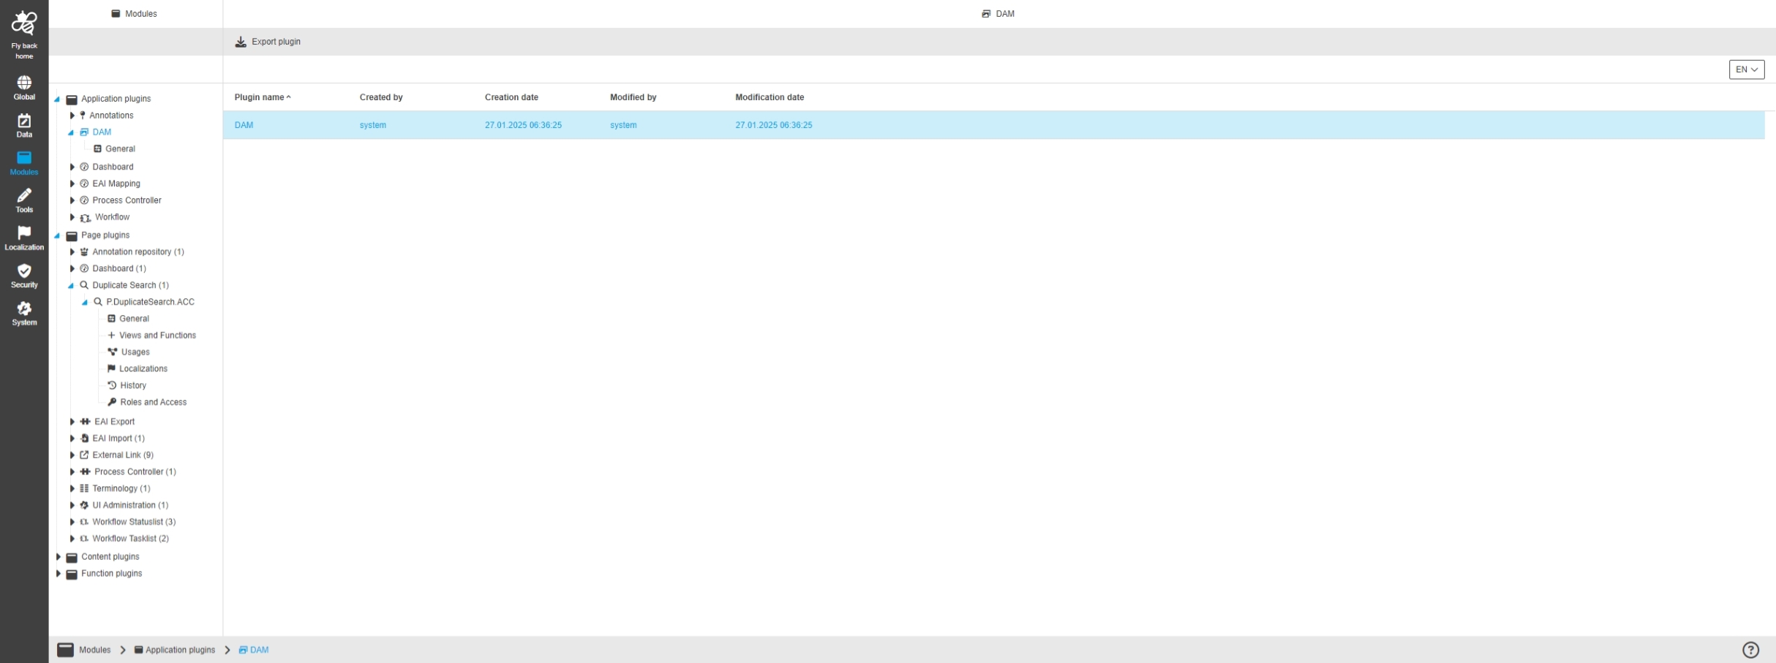Click the Application plugins folder icon
This screenshot has width=1776, height=663.
(72, 99)
